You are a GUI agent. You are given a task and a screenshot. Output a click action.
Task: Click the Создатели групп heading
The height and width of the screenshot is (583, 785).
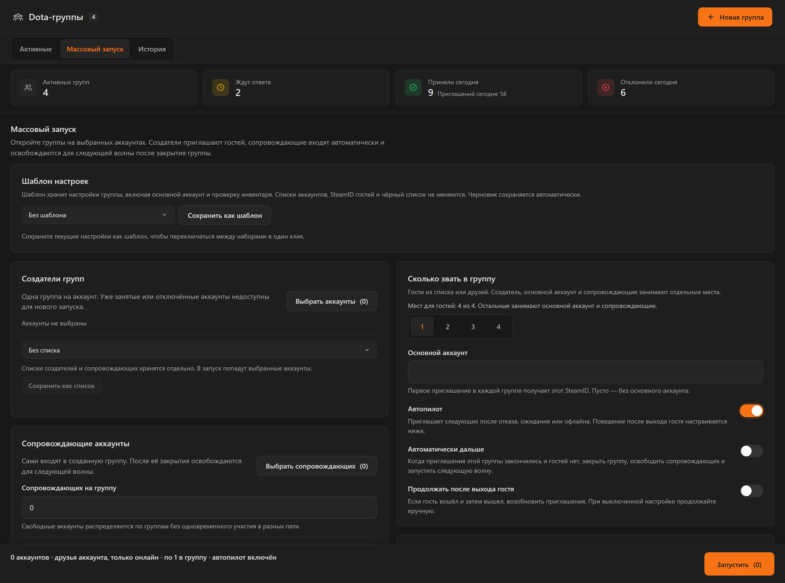pos(53,279)
